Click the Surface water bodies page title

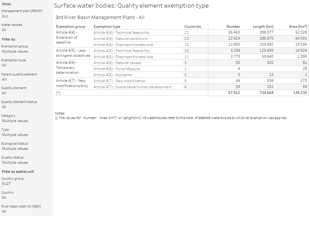click(x=131, y=6)
